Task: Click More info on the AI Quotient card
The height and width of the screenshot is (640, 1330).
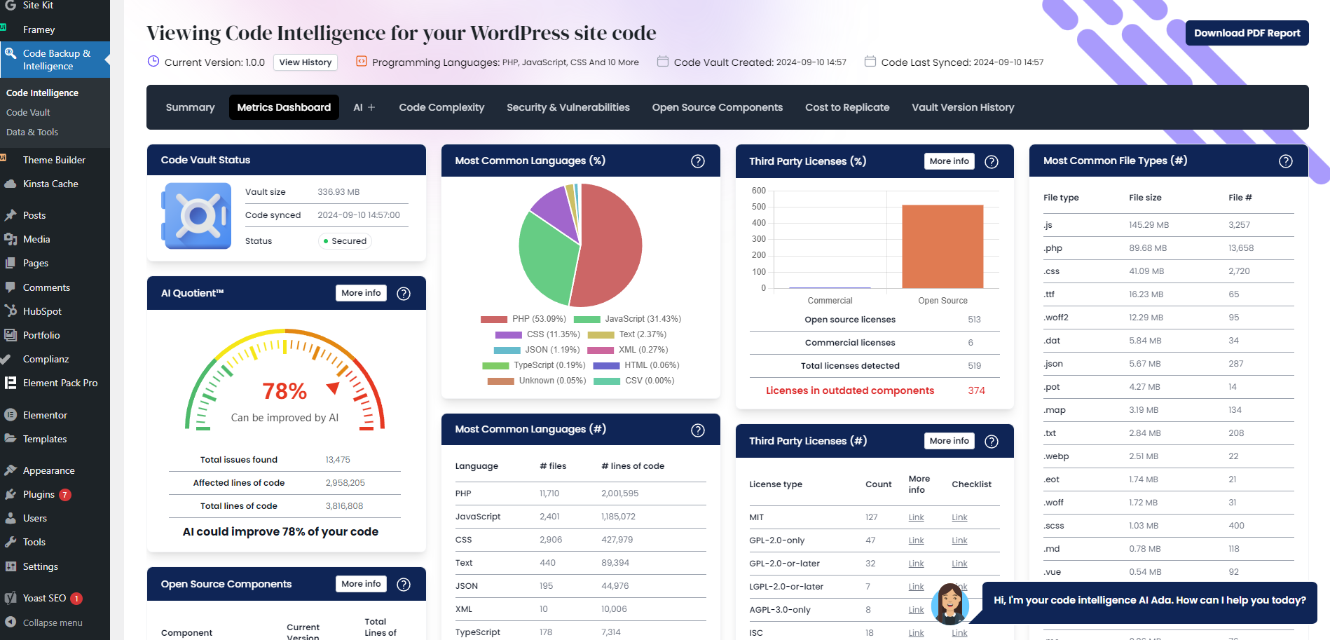Action: tap(361, 293)
